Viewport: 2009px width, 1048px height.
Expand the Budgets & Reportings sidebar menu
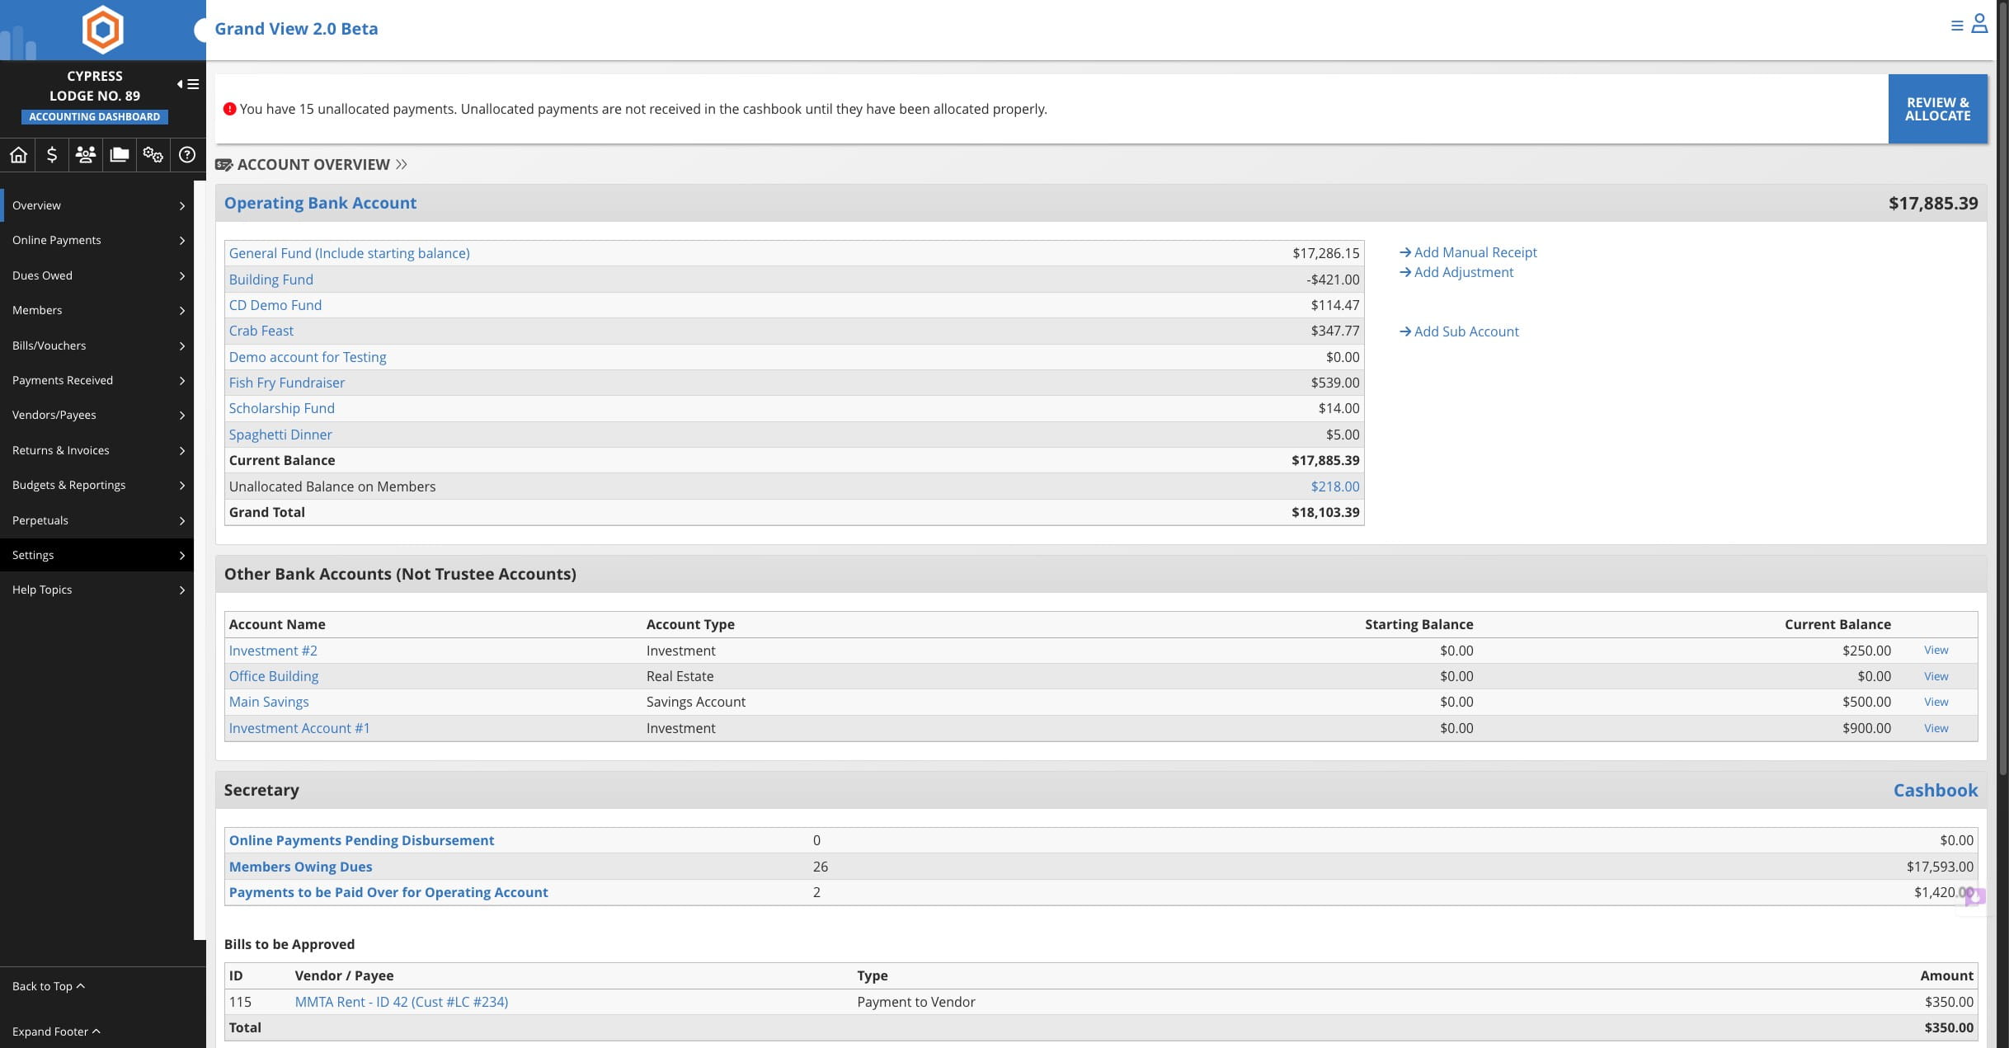(x=97, y=485)
